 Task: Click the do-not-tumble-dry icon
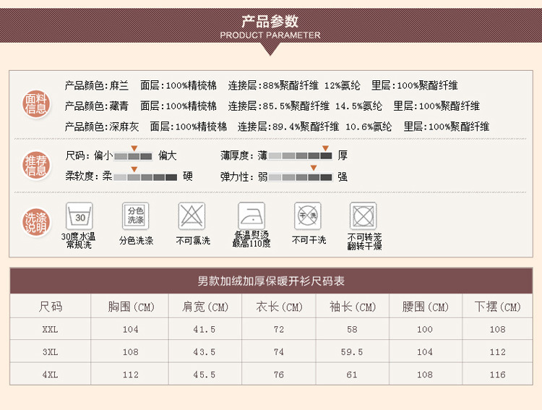coord(364,216)
